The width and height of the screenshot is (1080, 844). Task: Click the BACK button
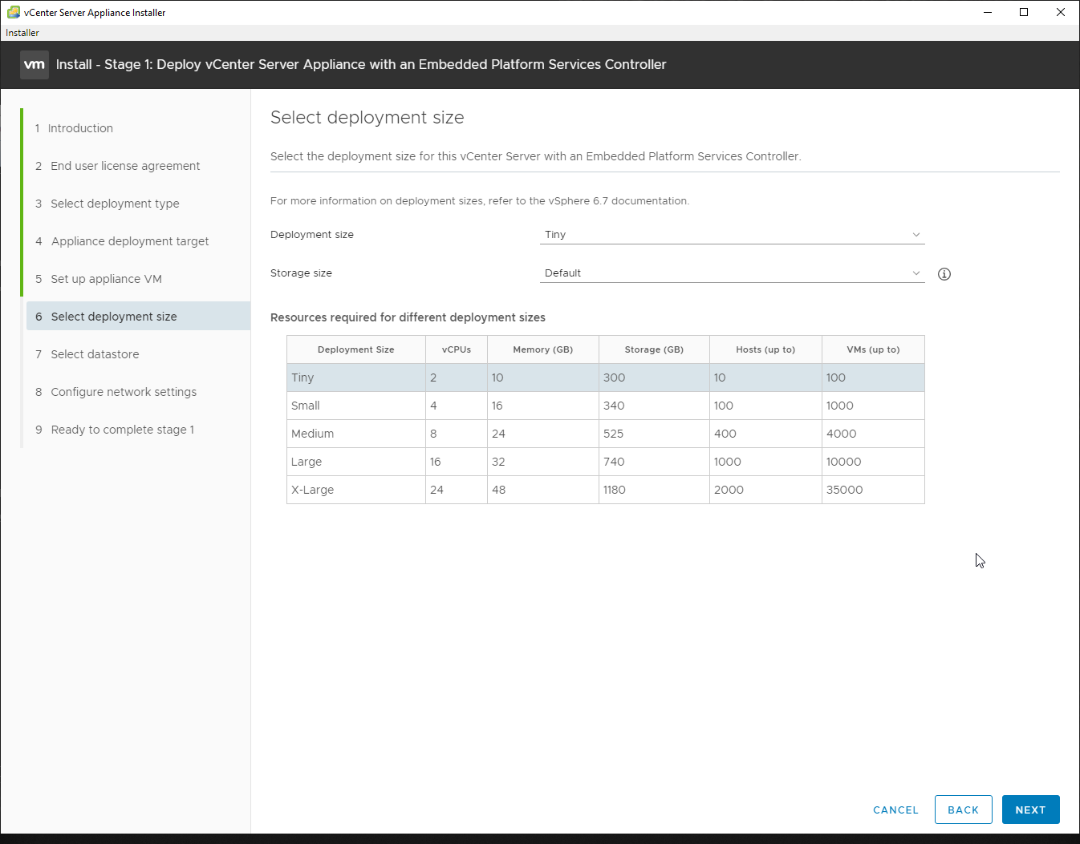click(963, 810)
